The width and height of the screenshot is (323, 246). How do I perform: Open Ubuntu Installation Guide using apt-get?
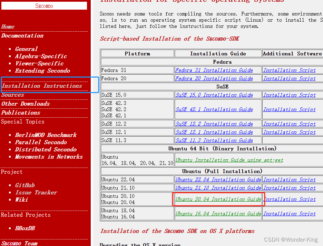click(229, 160)
